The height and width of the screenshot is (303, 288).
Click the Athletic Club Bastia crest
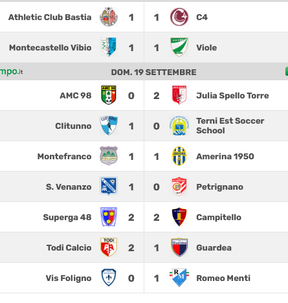pos(109,17)
